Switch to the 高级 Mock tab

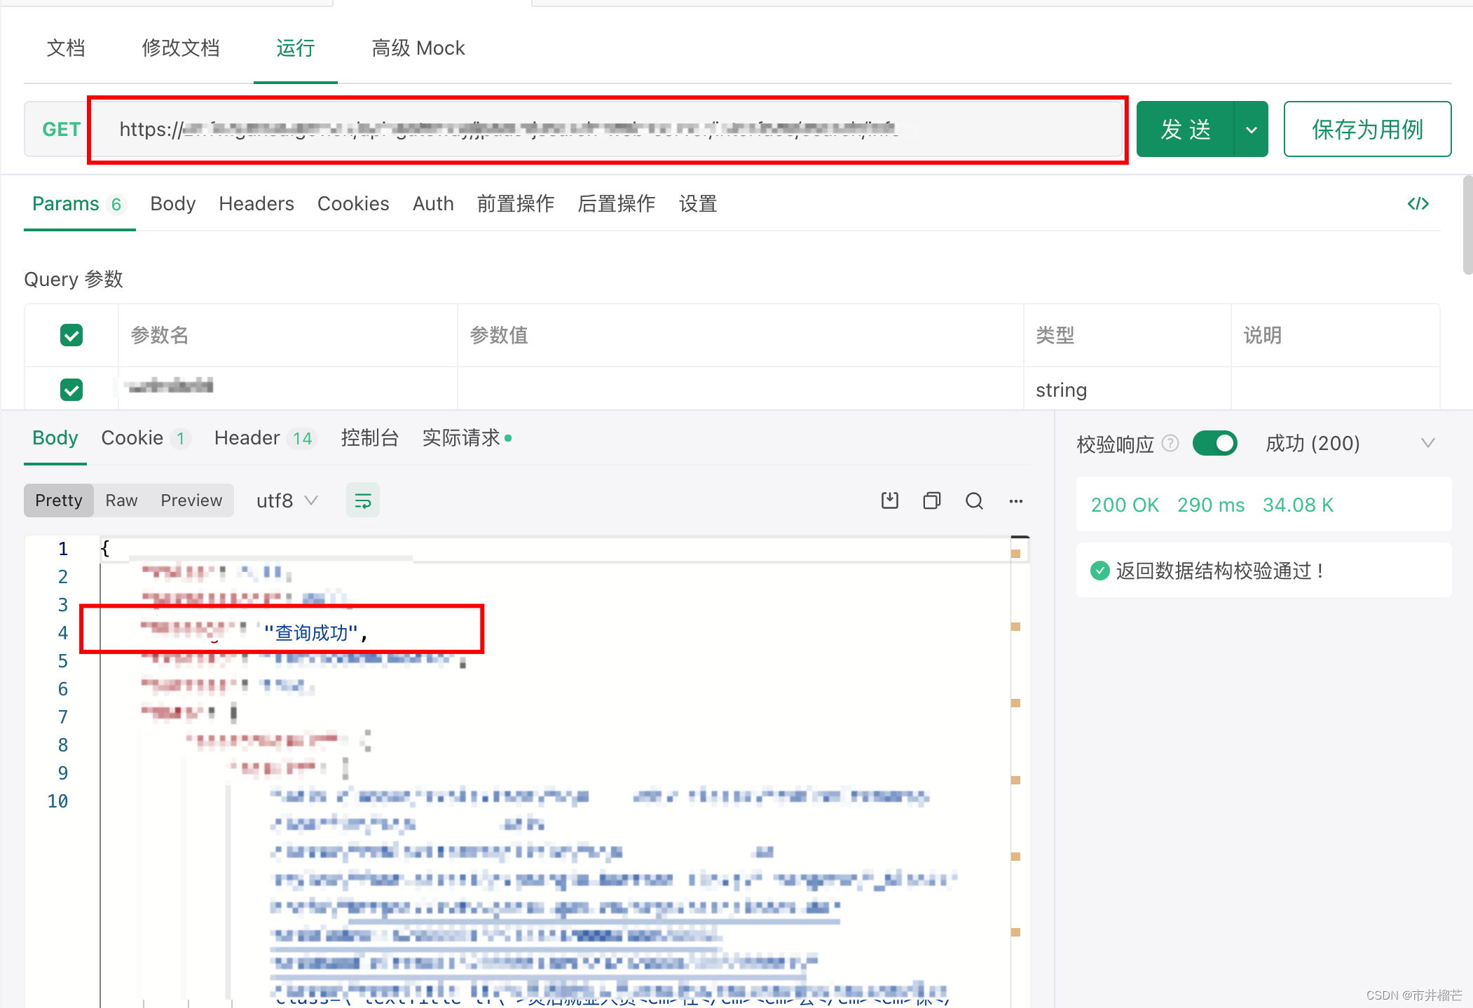click(x=418, y=48)
